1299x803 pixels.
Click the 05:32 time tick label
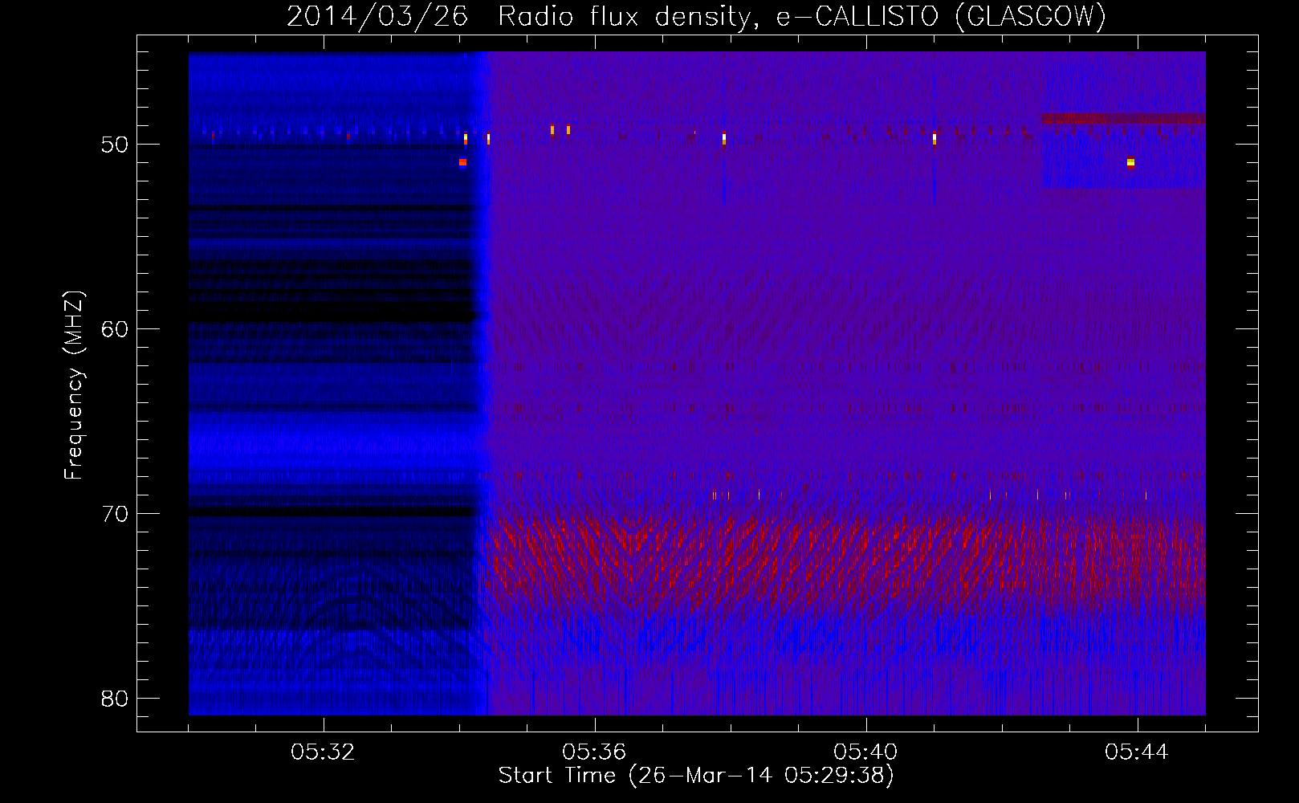[x=324, y=752]
